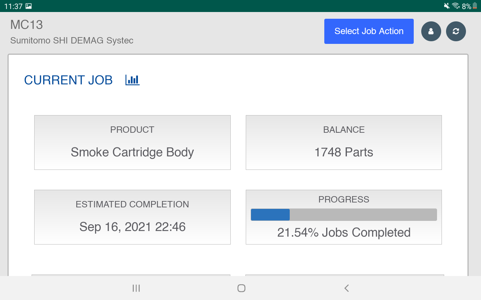Tap the user profile icon
Image resolution: width=481 pixels, height=300 pixels.
431,31
